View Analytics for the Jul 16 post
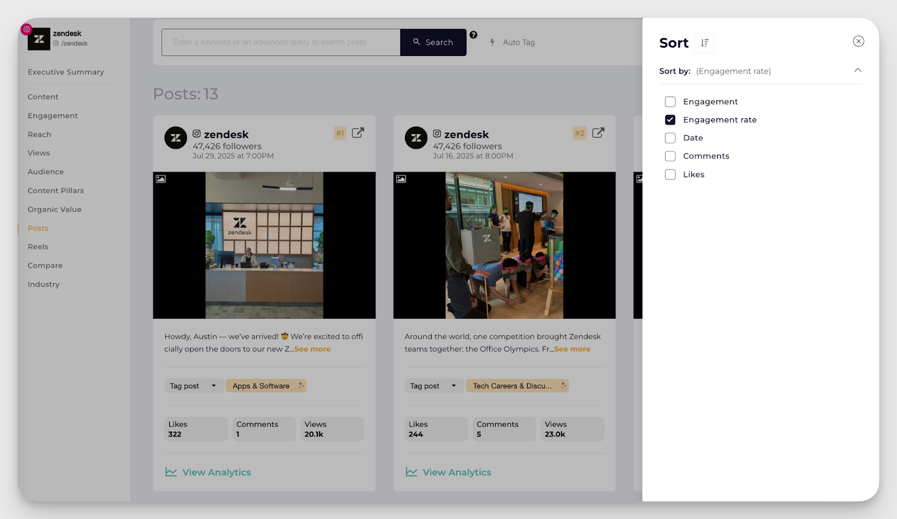897x519 pixels. click(449, 472)
